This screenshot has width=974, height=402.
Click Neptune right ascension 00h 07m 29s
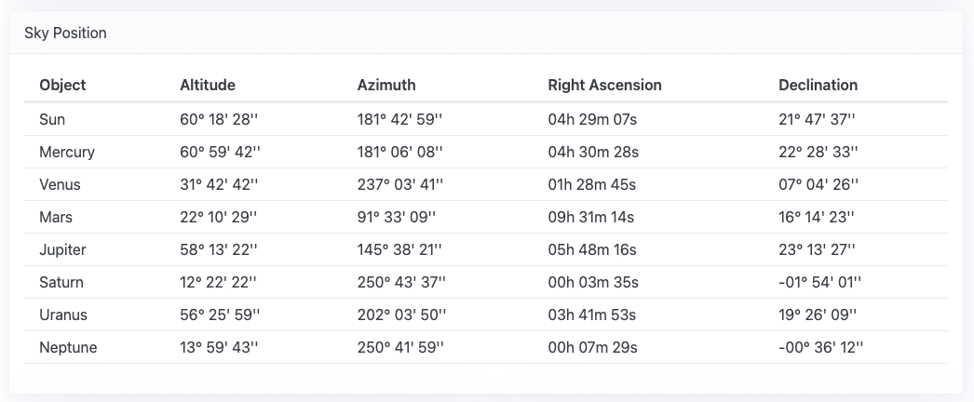click(x=592, y=348)
